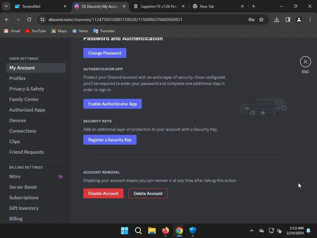Select the Discord My Account tab
Image resolution: width=317 pixels, height=238 pixels.
(x=100, y=6)
